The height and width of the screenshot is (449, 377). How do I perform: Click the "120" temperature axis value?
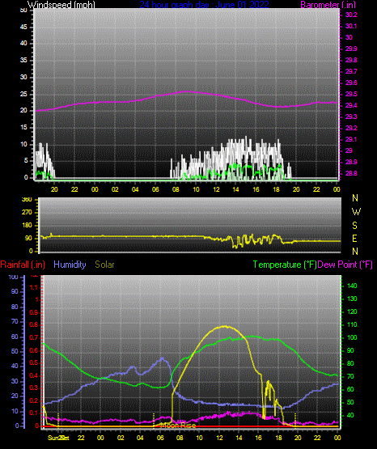[352, 311]
